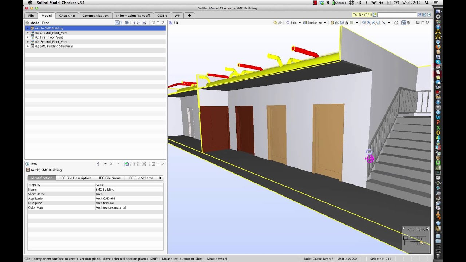
Task: Switch to the WP tab
Action: coord(177,15)
